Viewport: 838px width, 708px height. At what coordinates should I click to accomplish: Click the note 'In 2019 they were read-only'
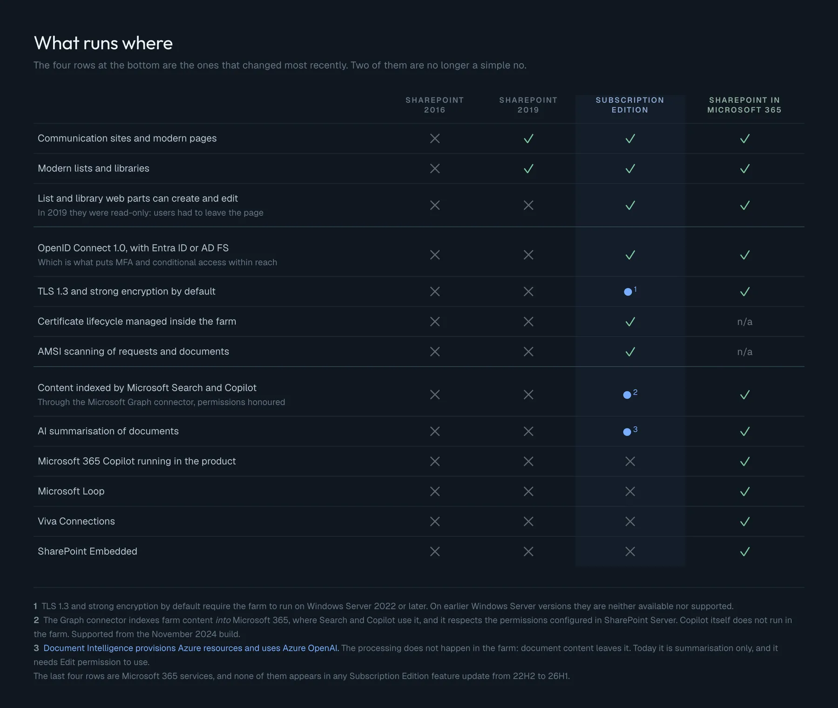[x=150, y=212]
